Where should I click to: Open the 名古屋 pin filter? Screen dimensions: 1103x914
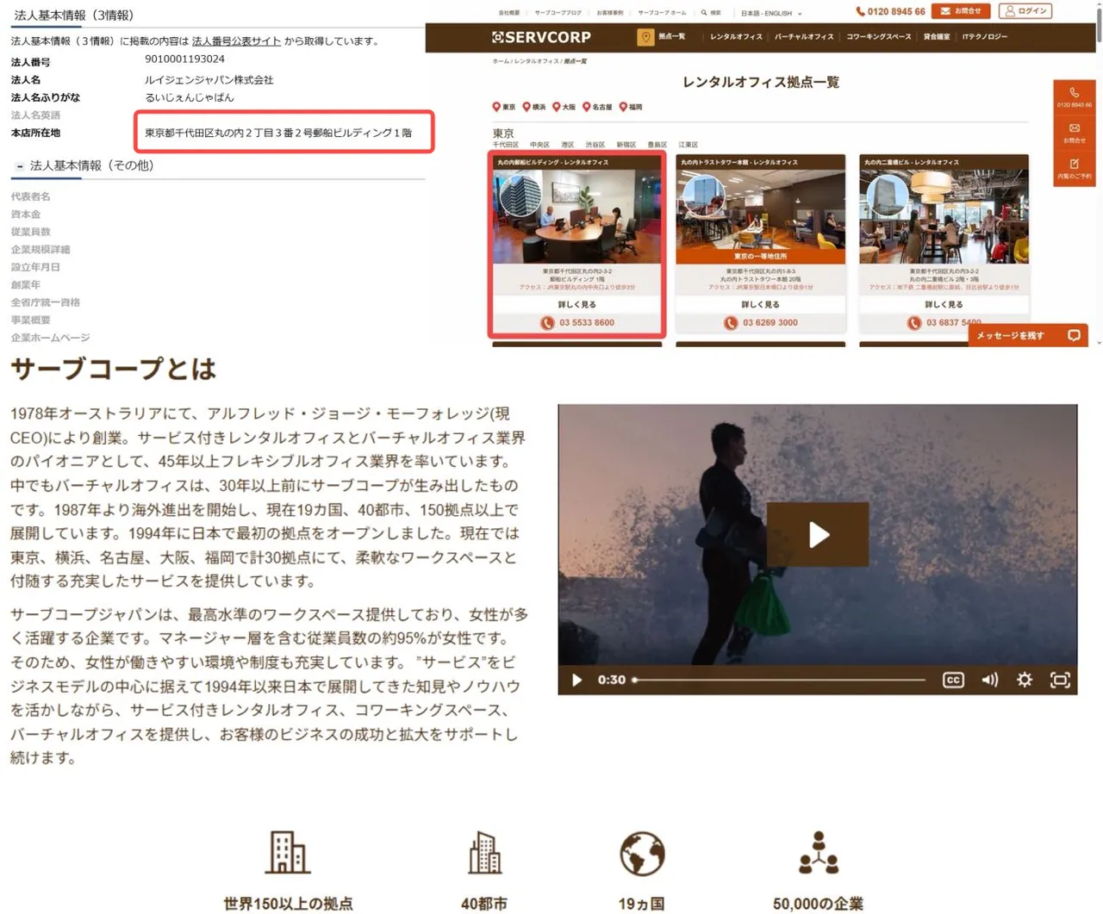(596, 107)
